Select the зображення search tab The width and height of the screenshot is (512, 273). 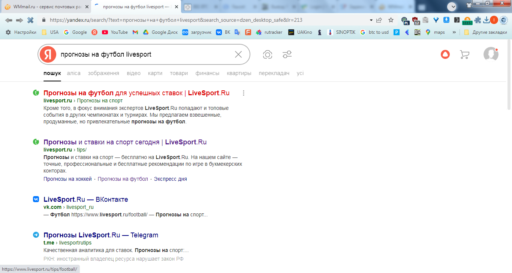click(x=104, y=73)
